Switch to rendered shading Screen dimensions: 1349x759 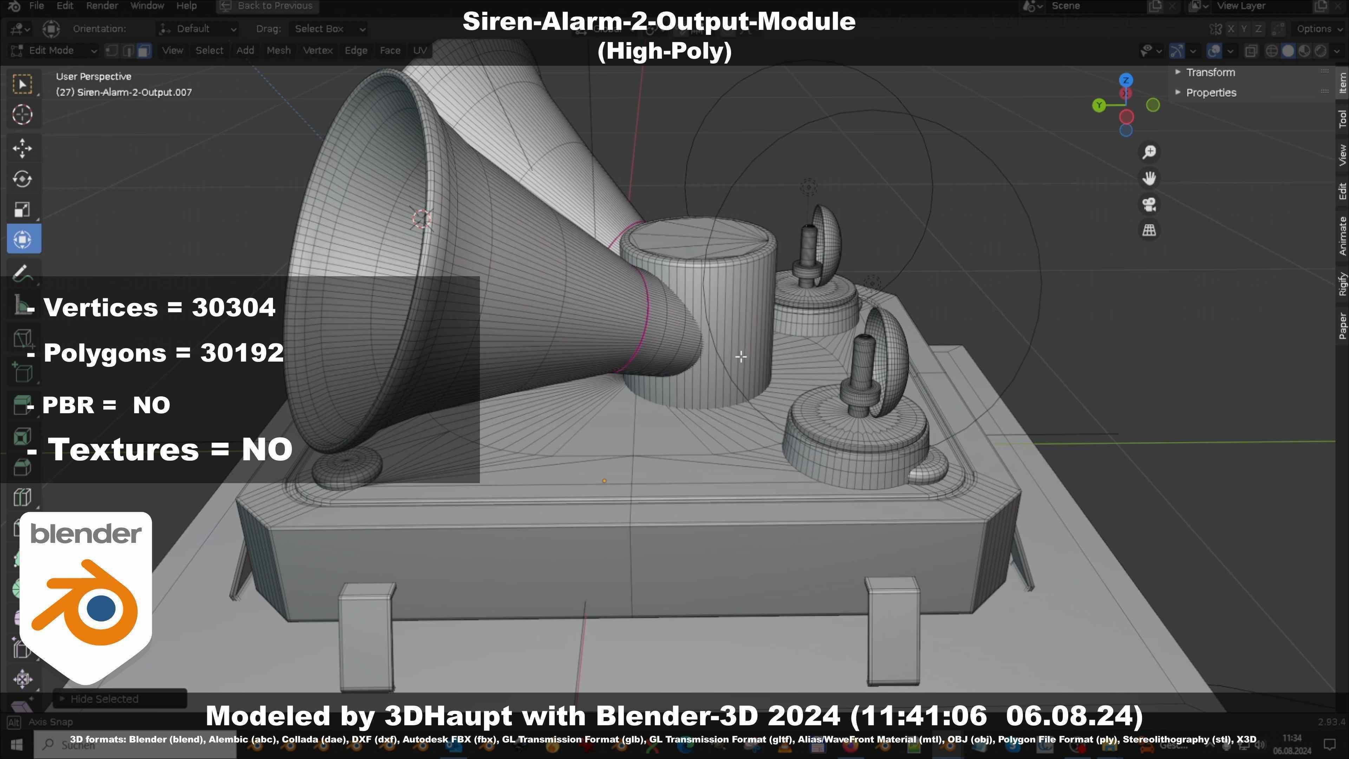tap(1321, 51)
